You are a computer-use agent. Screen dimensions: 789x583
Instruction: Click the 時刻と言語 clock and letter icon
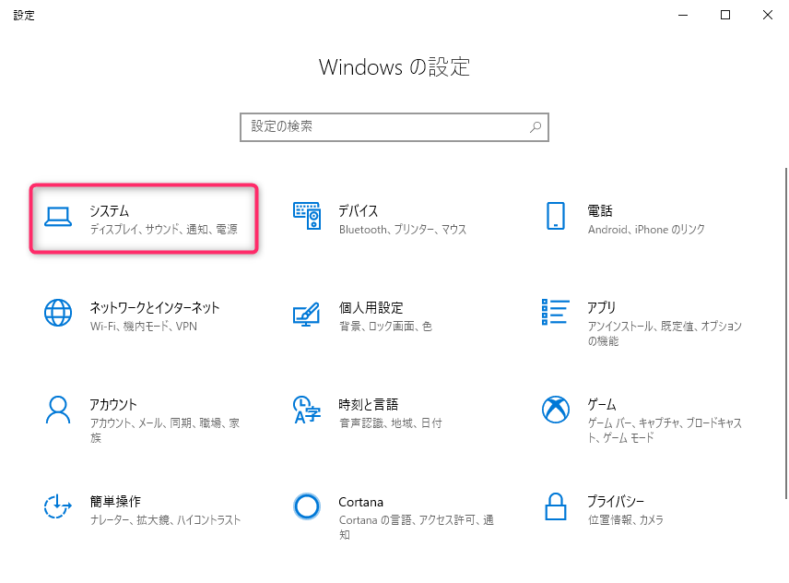[x=307, y=410]
